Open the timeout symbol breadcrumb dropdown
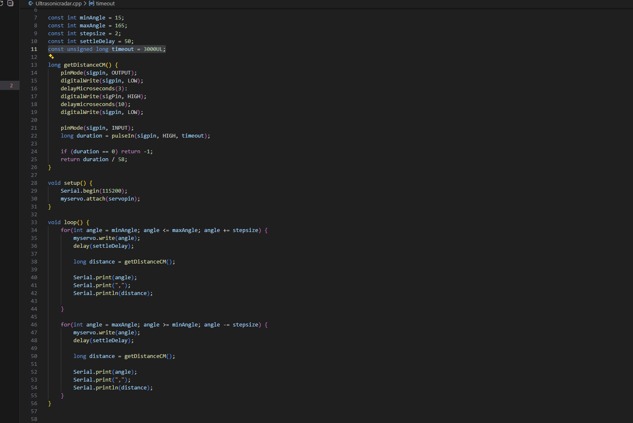 point(105,3)
